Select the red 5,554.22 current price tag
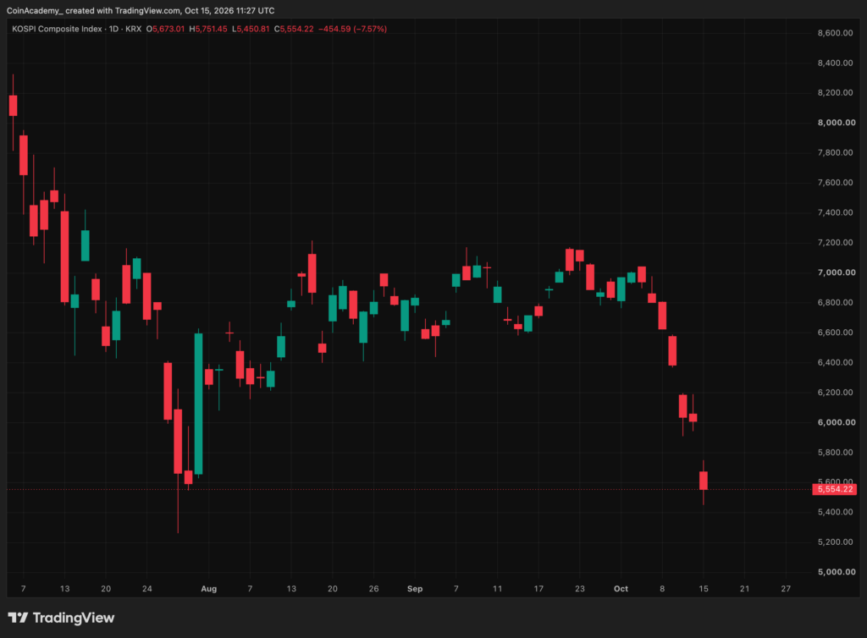Screen dimensions: 867x638 click(x=834, y=489)
